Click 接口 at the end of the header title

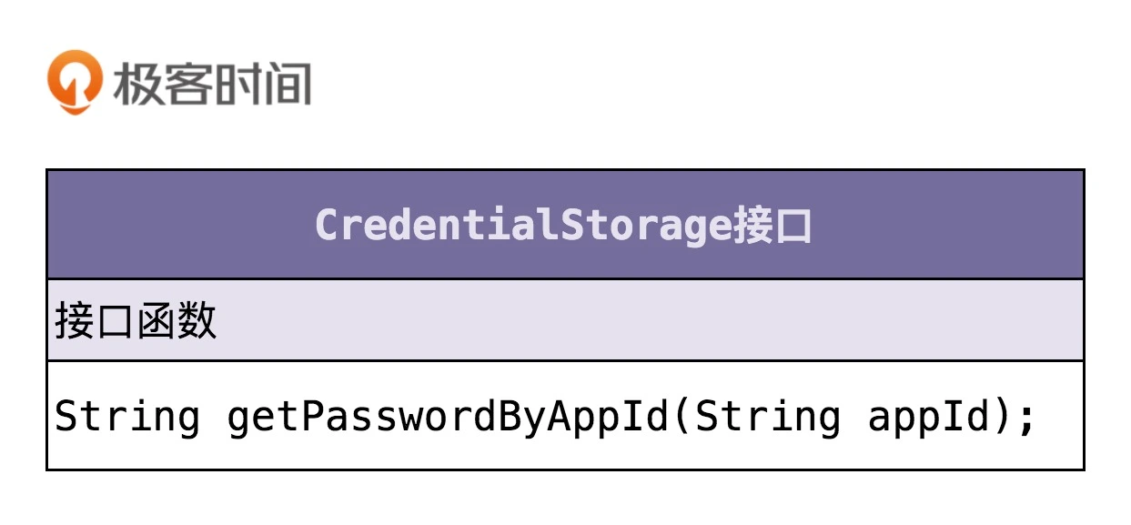pos(772,226)
